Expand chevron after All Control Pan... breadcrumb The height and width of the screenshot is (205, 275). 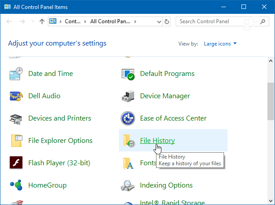click(135, 21)
